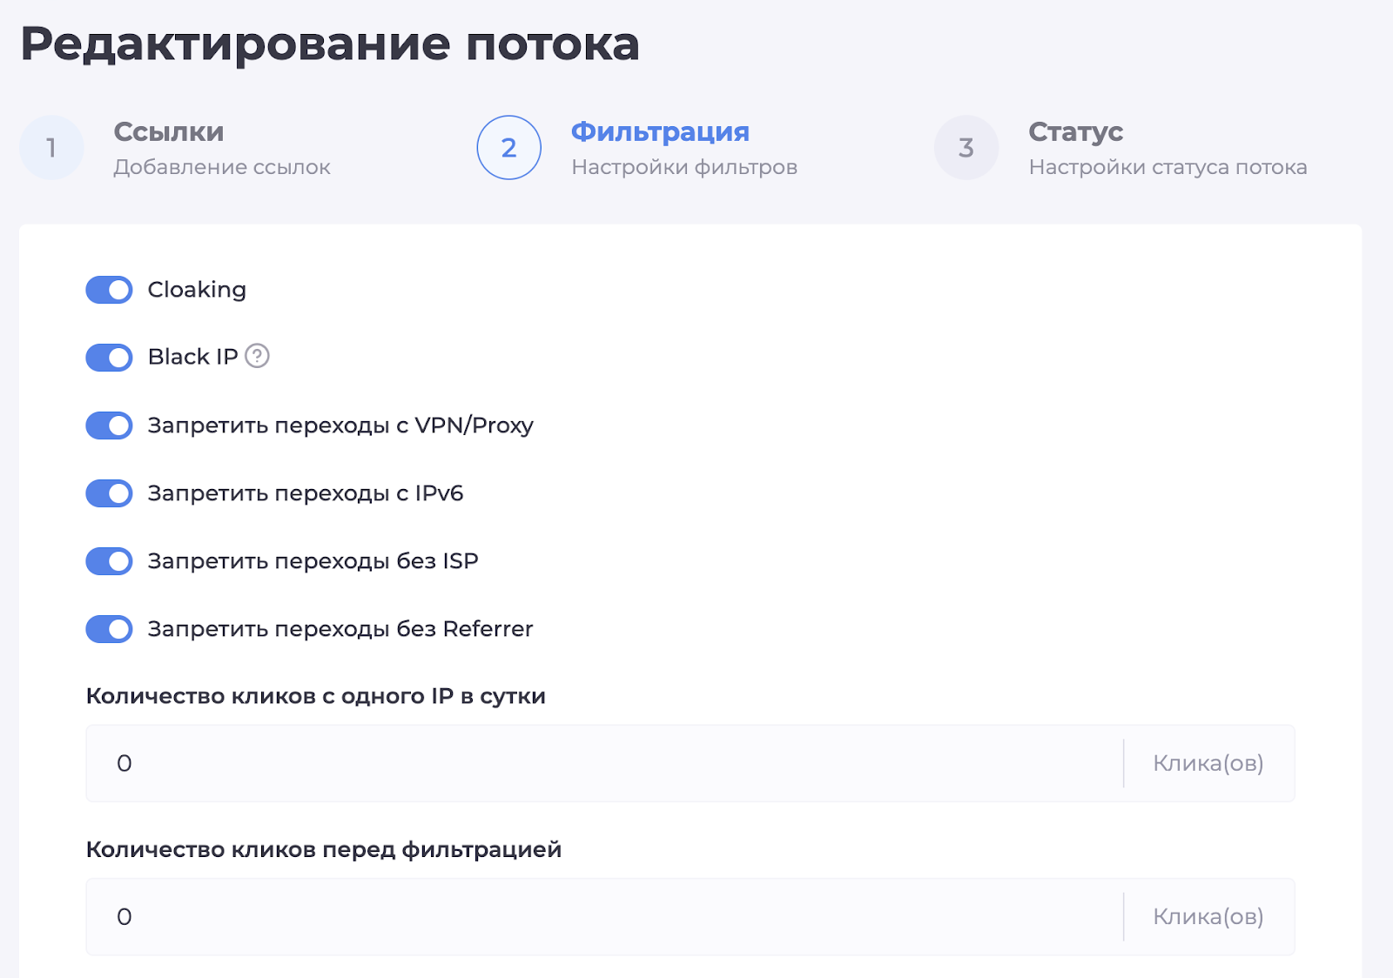Image resolution: width=1393 pixels, height=978 pixels.
Task: Open the Black IP help question-mark icon
Action: click(x=257, y=356)
